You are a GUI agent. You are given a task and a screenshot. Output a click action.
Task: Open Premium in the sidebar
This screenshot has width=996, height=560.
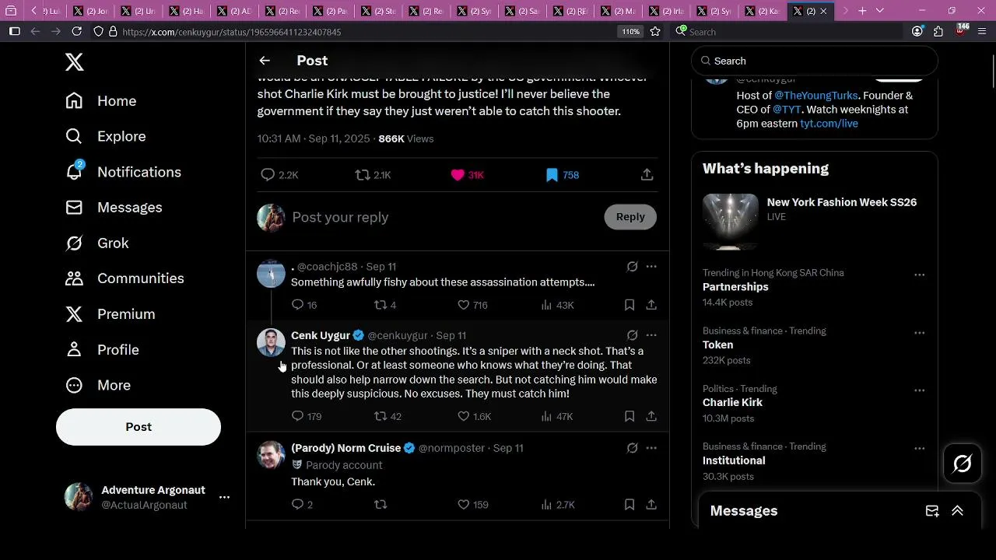110,314
